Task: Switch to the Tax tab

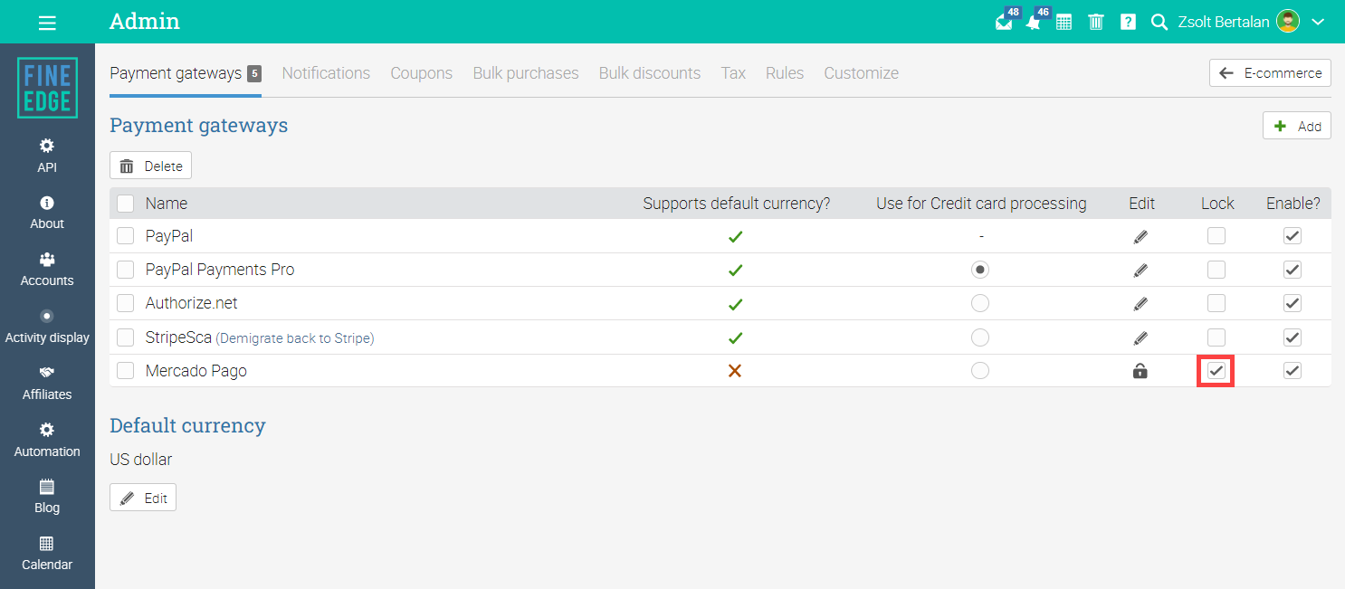Action: pos(733,73)
